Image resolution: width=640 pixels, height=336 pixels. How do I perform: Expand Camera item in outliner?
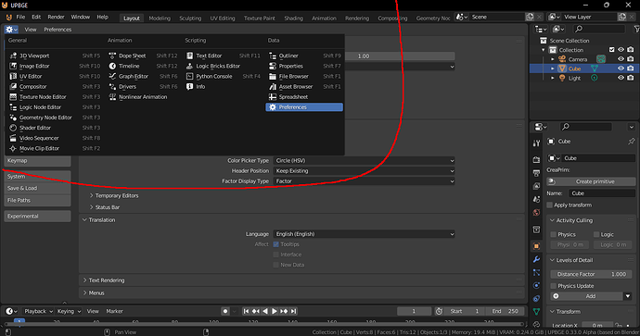coord(553,59)
